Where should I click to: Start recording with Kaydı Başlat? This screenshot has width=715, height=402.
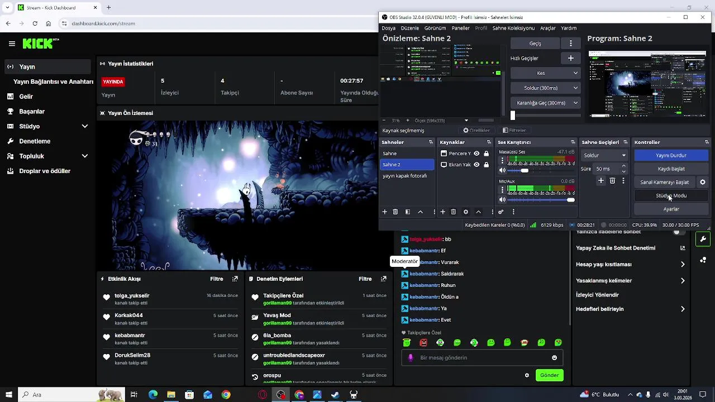[x=671, y=169]
